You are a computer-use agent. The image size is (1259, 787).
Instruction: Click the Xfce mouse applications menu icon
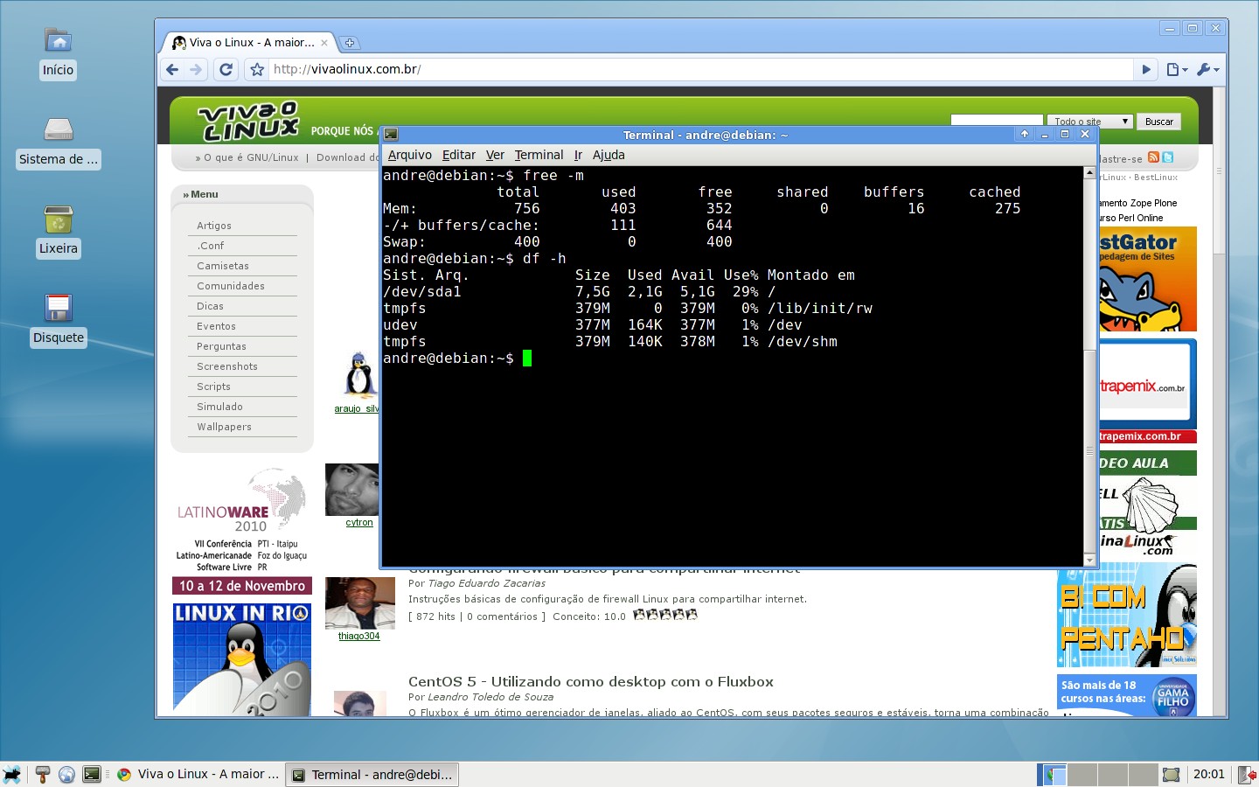pyautogui.click(x=11, y=775)
